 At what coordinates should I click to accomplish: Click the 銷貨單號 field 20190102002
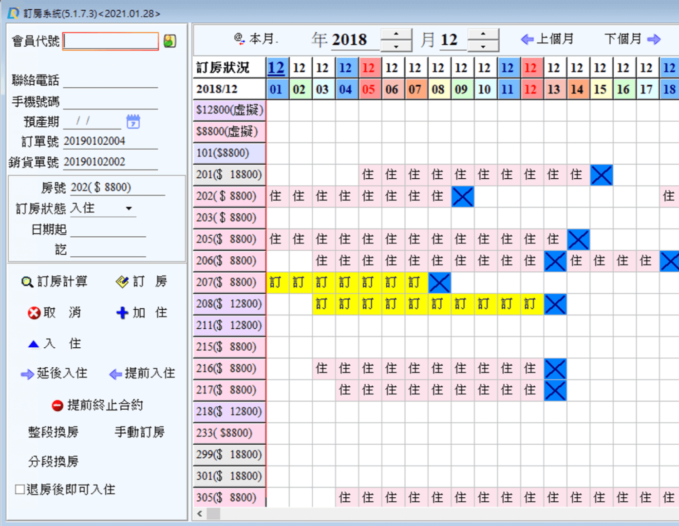tap(111, 162)
